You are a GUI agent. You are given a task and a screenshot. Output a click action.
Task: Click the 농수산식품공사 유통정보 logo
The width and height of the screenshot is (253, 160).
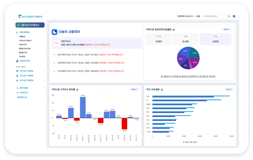pos(30,16)
